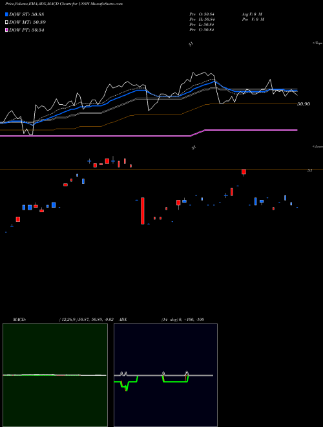
Task: Click the red candle touching the 51 line
Action: [244, 172]
